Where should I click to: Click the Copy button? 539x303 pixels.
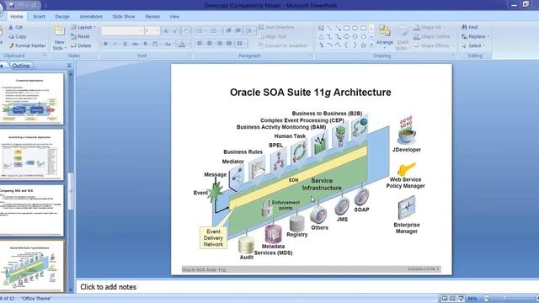click(x=17, y=36)
